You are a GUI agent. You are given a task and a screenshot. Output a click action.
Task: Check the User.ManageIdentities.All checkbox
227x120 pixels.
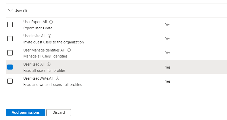[x=10, y=53]
